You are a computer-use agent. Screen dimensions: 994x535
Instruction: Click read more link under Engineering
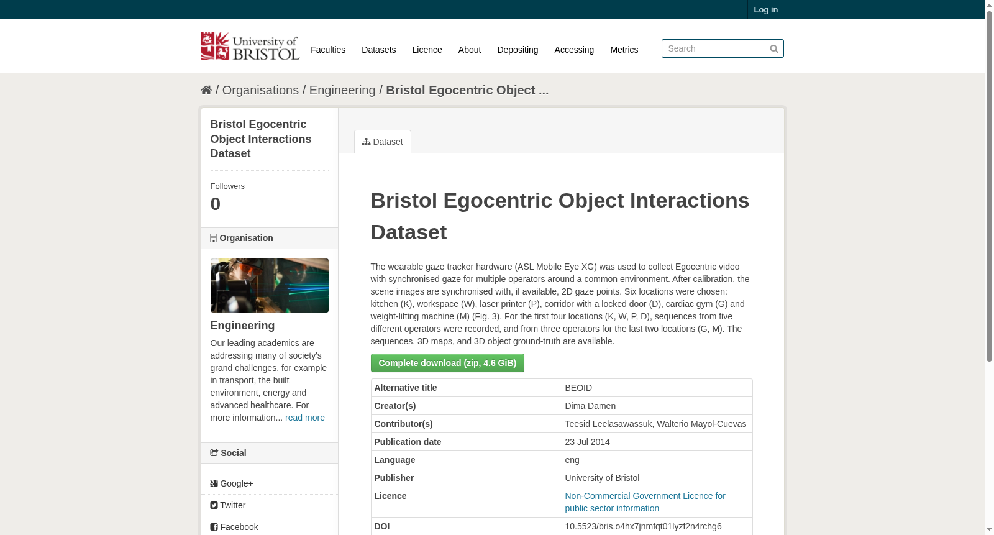tap(305, 418)
